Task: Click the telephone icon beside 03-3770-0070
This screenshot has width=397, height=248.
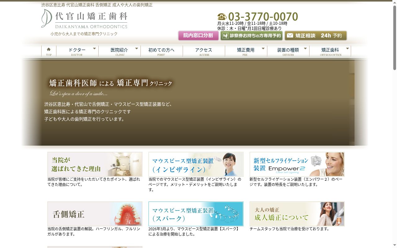Action: (222, 17)
